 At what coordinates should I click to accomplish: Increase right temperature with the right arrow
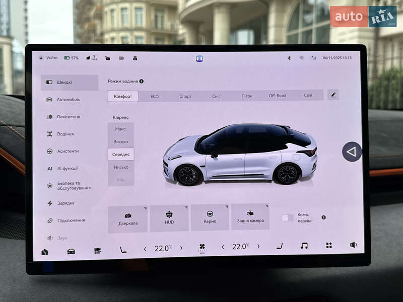tap(258, 247)
